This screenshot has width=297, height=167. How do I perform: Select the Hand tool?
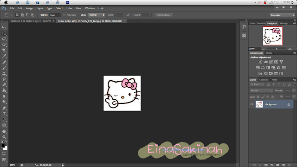(4, 131)
